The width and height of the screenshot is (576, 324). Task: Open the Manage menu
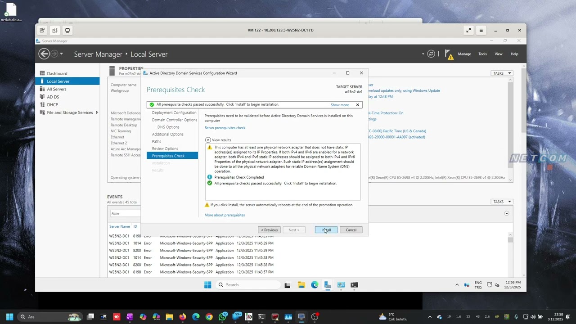click(x=464, y=54)
